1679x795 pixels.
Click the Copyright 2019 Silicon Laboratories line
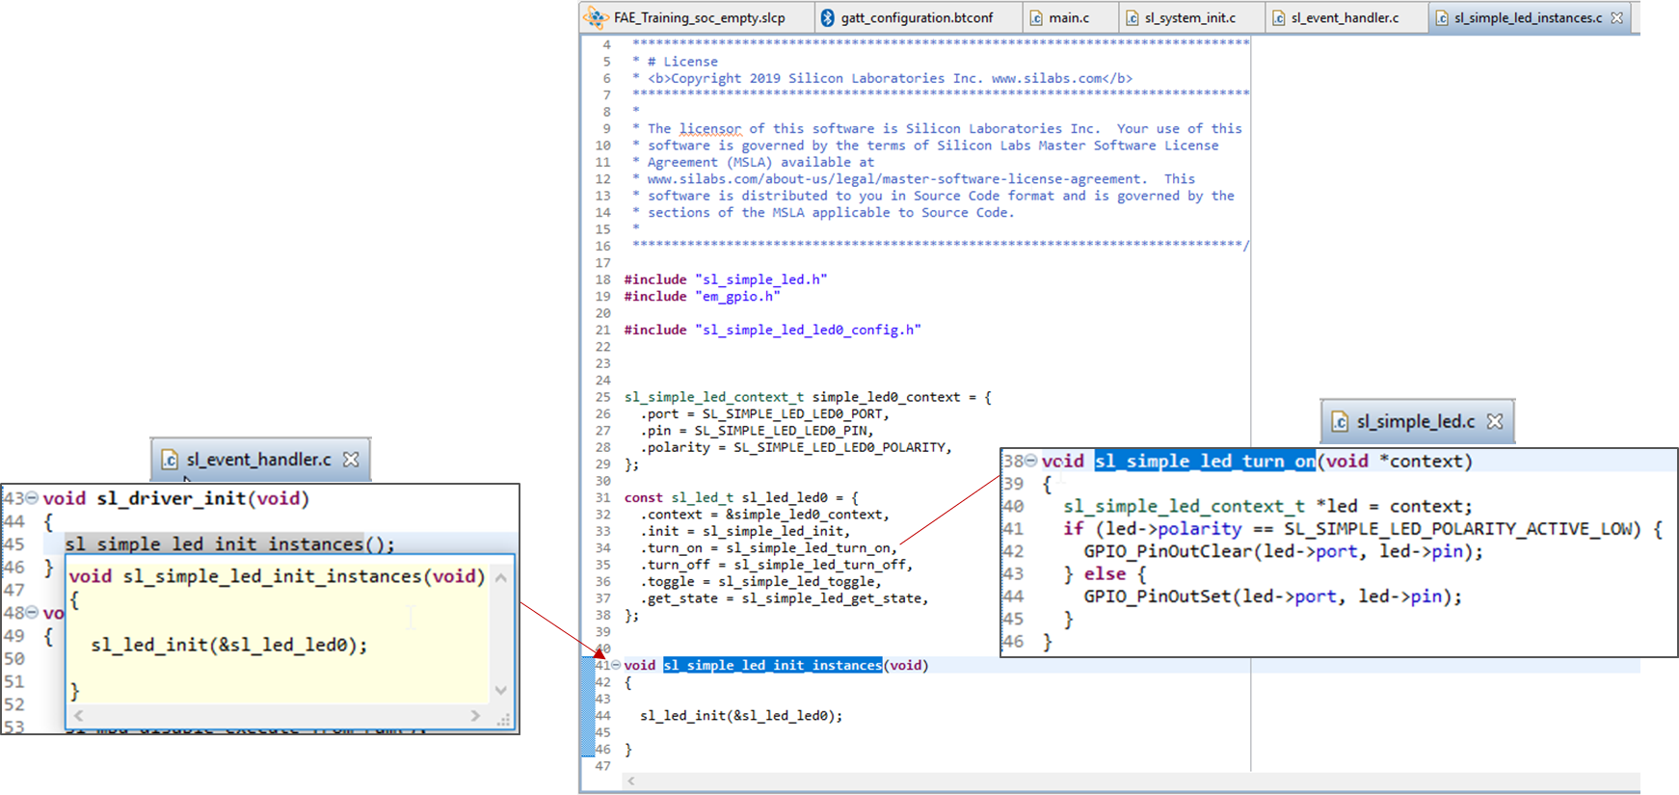[x=882, y=78]
